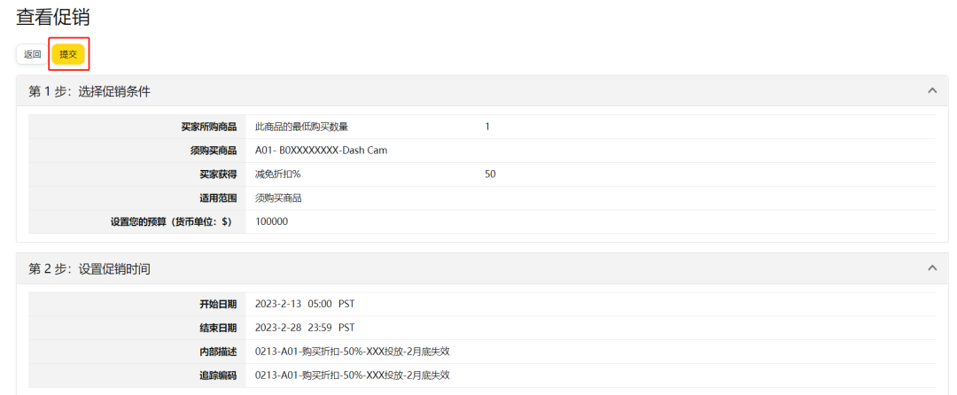This screenshot has height=395, width=957.
Task: Select the budget value 100000
Action: point(271,221)
